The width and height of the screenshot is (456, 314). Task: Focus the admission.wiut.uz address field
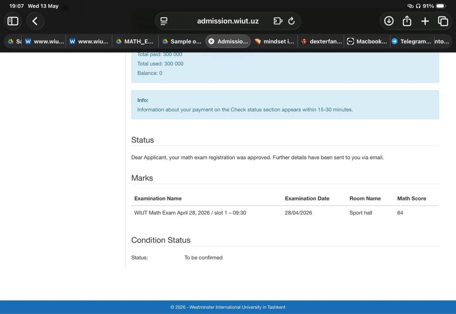[228, 21]
